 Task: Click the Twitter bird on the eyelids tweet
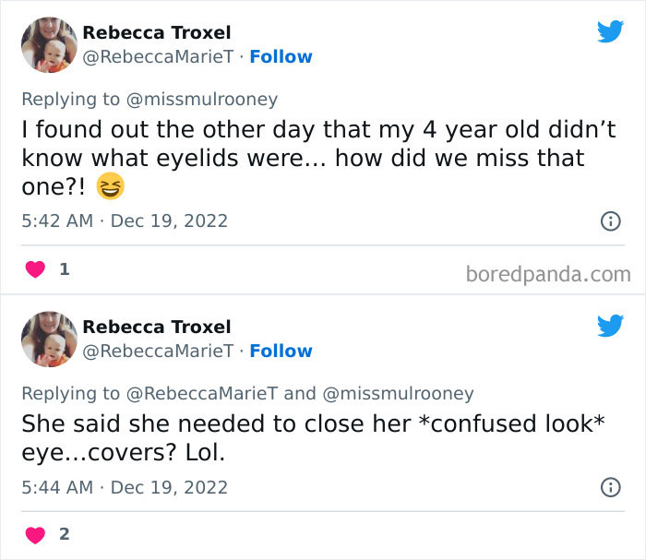coord(610,31)
